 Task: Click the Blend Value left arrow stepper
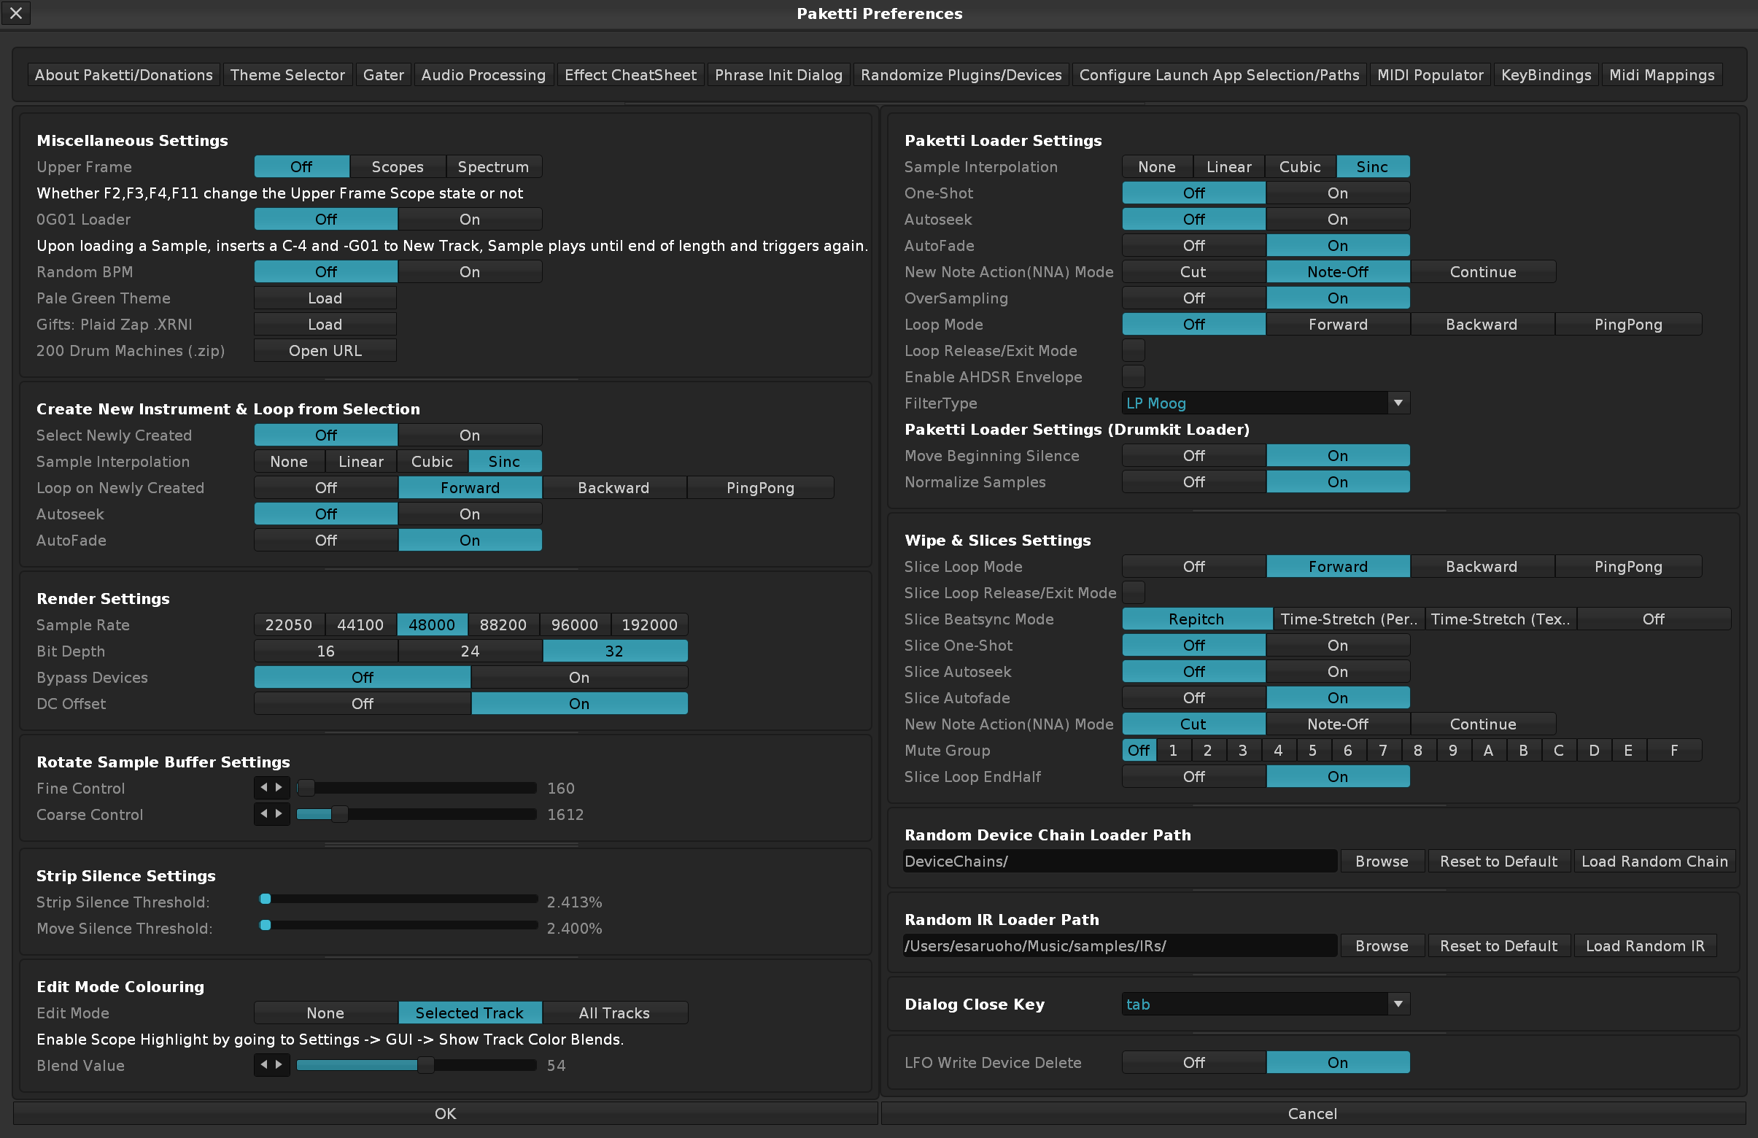[x=264, y=1065]
